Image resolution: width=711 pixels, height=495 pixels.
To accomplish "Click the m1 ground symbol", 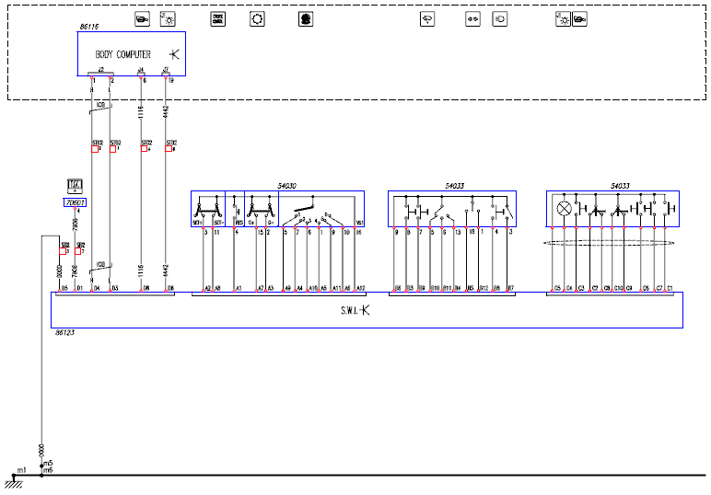I will click(14, 476).
